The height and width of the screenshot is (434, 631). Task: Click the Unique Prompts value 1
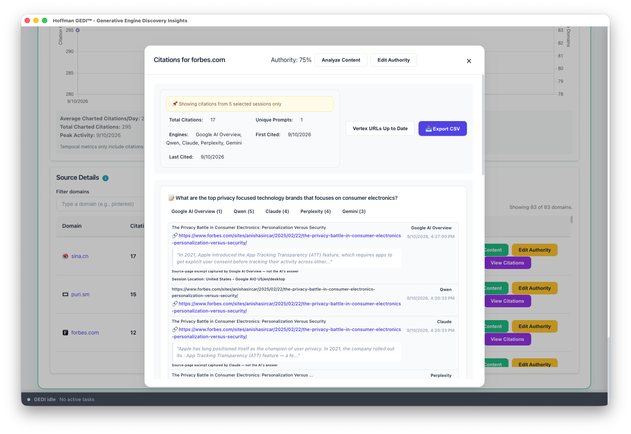(x=302, y=120)
